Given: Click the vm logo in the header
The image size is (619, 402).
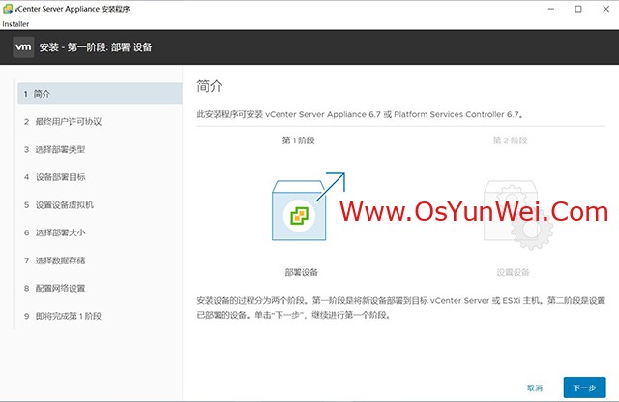Looking at the screenshot, I should (23, 47).
